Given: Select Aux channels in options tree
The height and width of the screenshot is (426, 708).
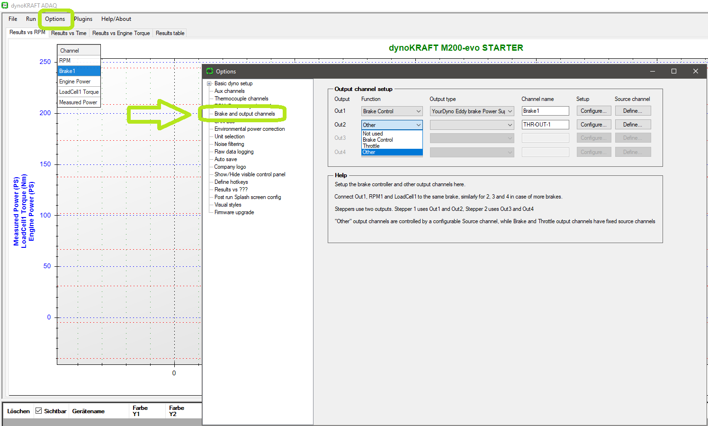Looking at the screenshot, I should point(229,91).
